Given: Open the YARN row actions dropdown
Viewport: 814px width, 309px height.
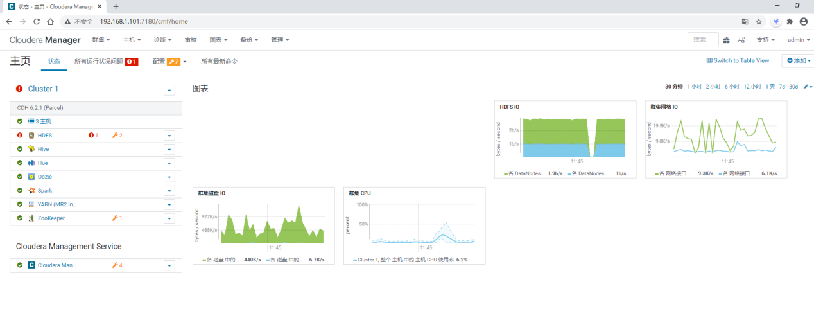Looking at the screenshot, I should point(169,204).
